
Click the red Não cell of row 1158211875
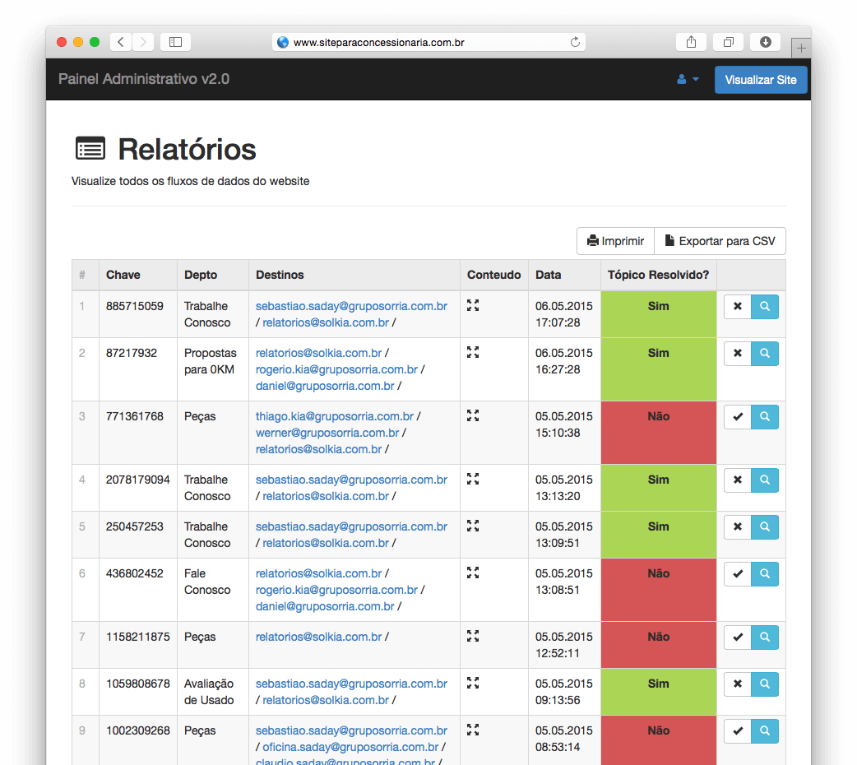(x=659, y=645)
